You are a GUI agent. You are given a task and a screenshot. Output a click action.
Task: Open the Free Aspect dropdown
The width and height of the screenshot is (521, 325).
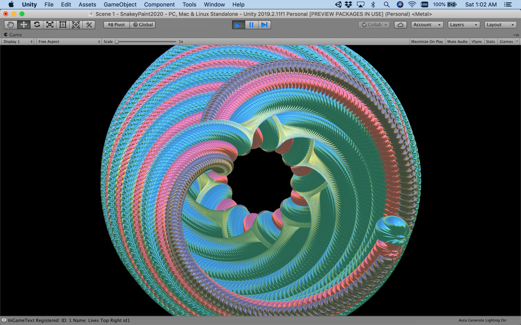(x=69, y=41)
